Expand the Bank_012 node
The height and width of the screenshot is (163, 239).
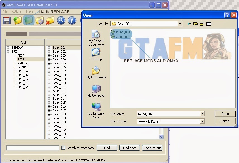49,91
